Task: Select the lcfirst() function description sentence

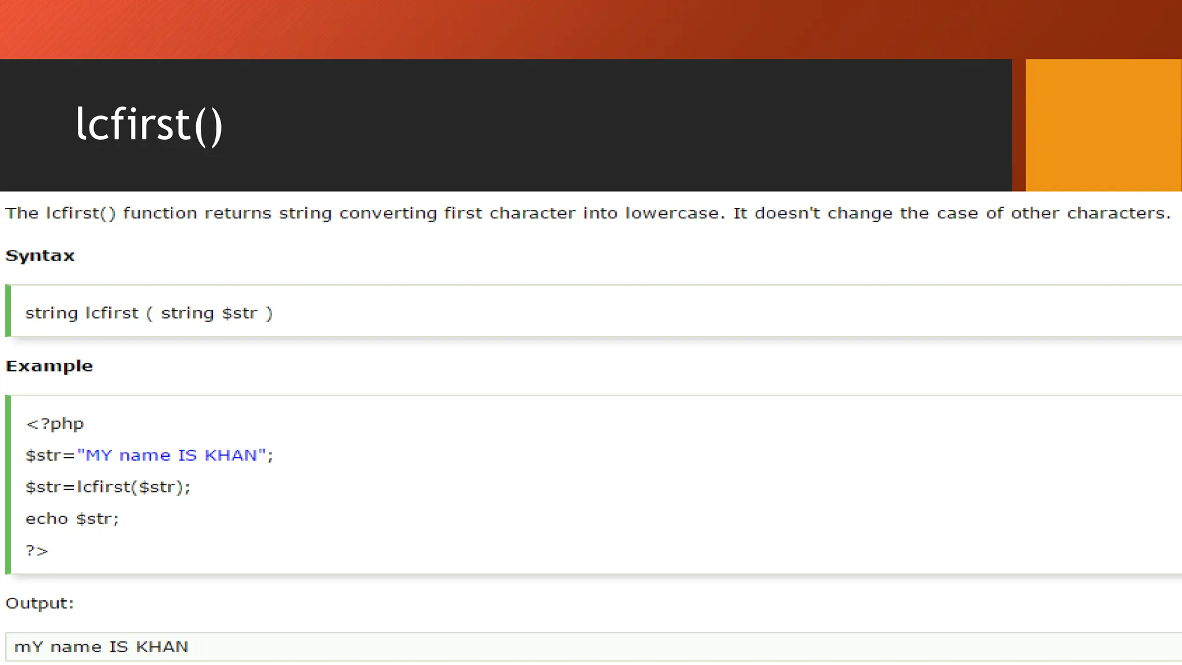Action: [588, 214]
